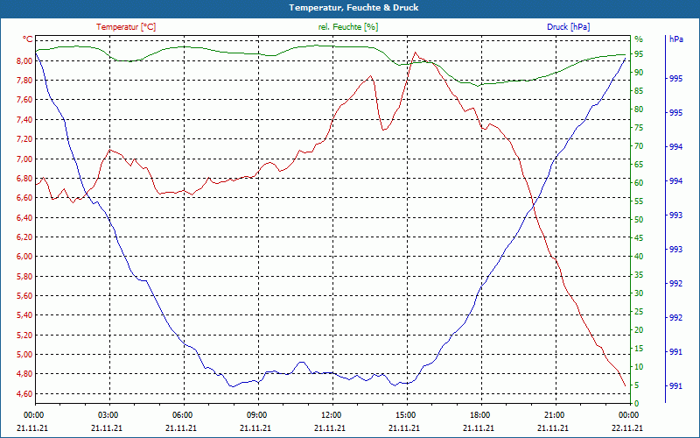Click the green 20 humidity axis value

639,330
